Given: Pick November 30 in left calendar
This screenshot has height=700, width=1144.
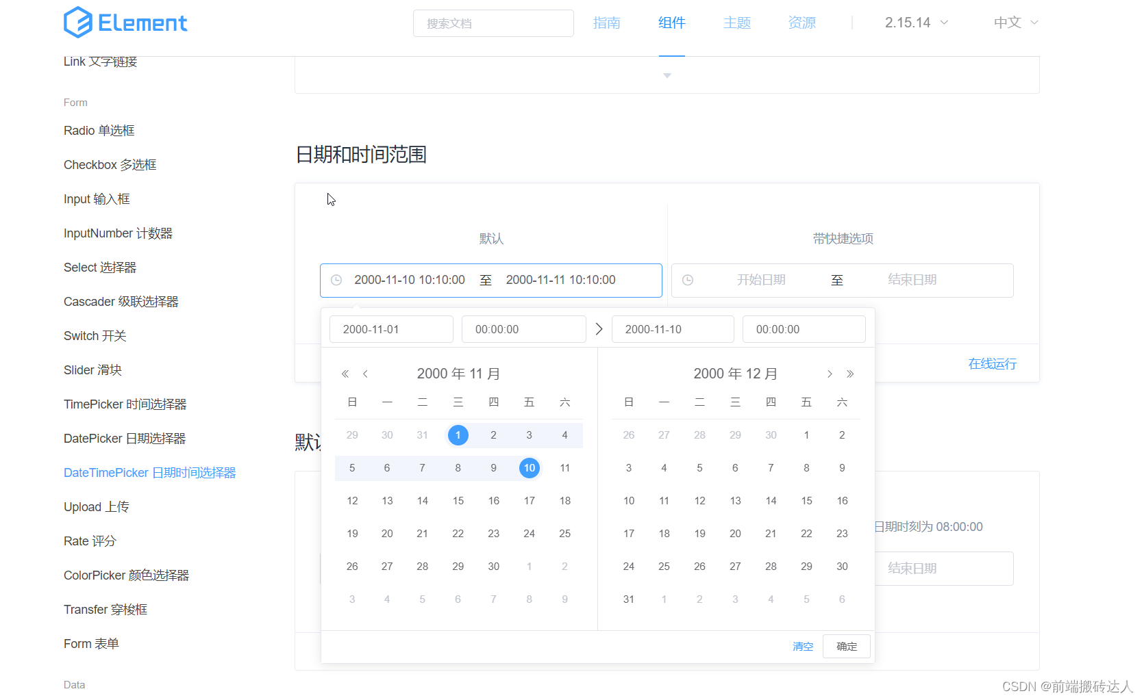Looking at the screenshot, I should pos(494,567).
